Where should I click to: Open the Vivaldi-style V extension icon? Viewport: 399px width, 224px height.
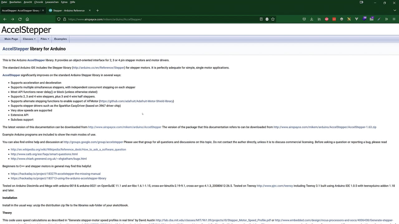[x=357, y=19]
